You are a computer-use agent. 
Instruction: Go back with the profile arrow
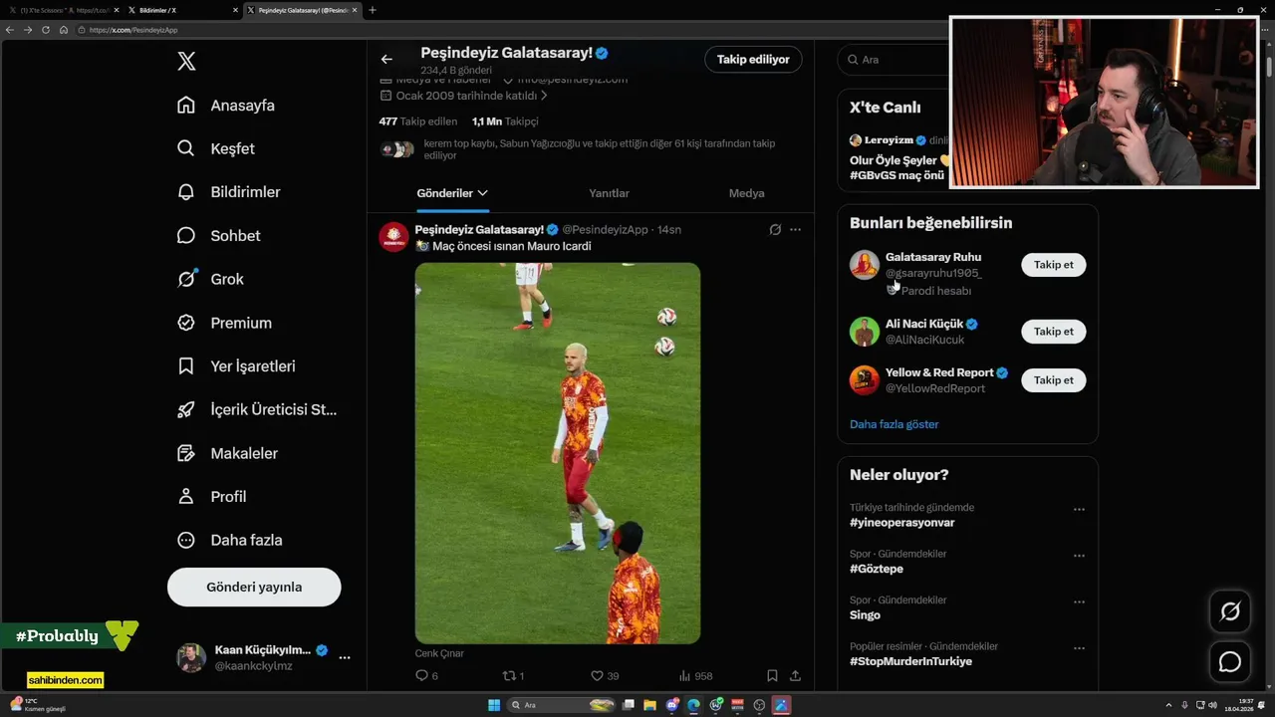coord(386,60)
